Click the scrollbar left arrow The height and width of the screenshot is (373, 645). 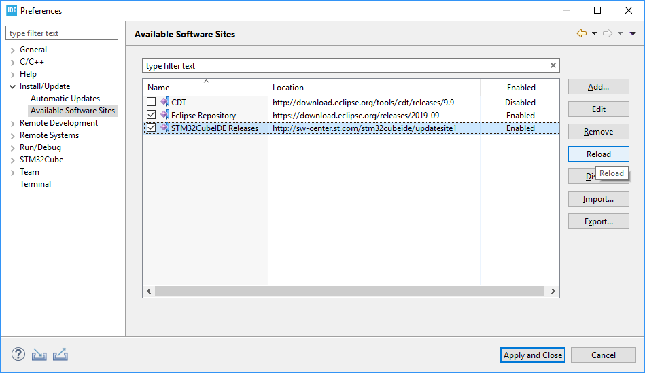tap(149, 291)
